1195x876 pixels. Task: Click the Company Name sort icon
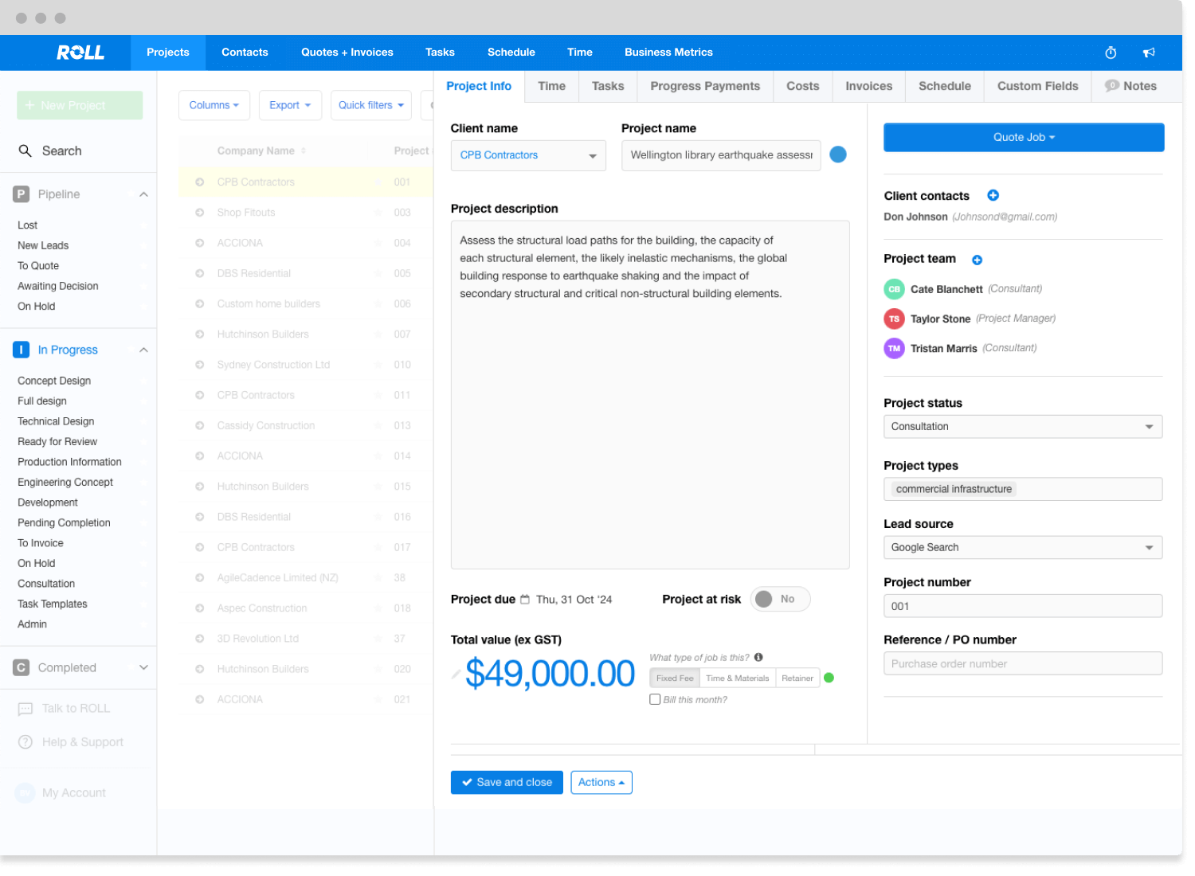pyautogui.click(x=304, y=151)
